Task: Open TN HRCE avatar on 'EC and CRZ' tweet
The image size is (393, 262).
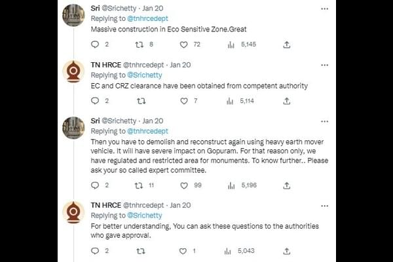Action: click(x=73, y=71)
